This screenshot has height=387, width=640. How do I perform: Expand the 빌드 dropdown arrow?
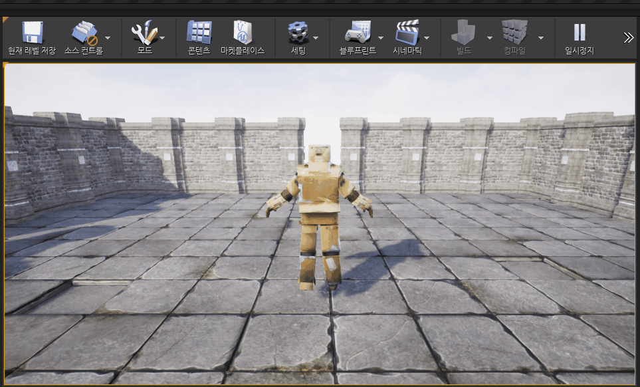(x=489, y=37)
